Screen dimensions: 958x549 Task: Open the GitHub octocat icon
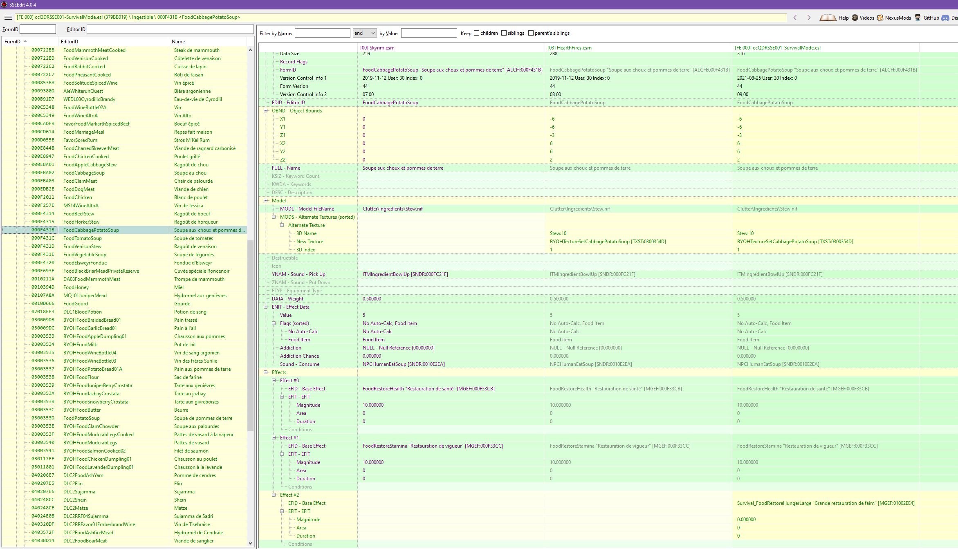coord(918,18)
